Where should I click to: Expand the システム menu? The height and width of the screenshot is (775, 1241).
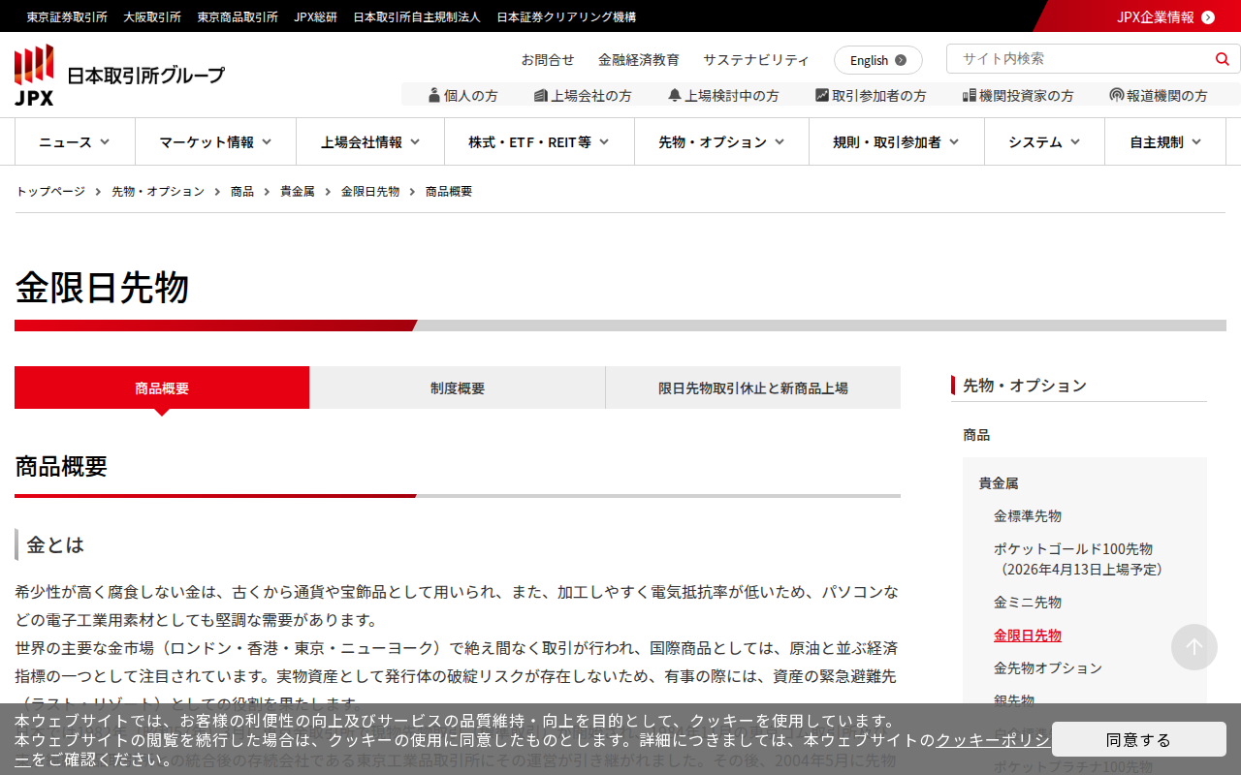pos(1044,141)
